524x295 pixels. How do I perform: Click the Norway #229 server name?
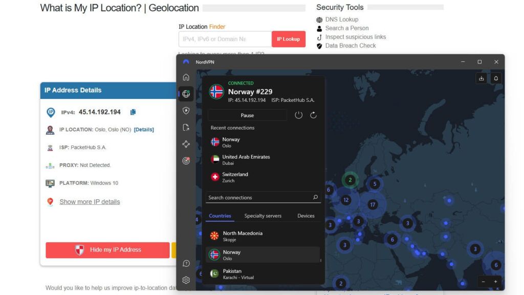(x=250, y=92)
